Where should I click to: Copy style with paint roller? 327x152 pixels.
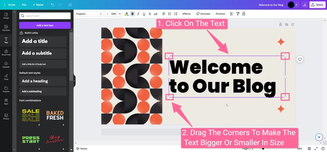238,14
